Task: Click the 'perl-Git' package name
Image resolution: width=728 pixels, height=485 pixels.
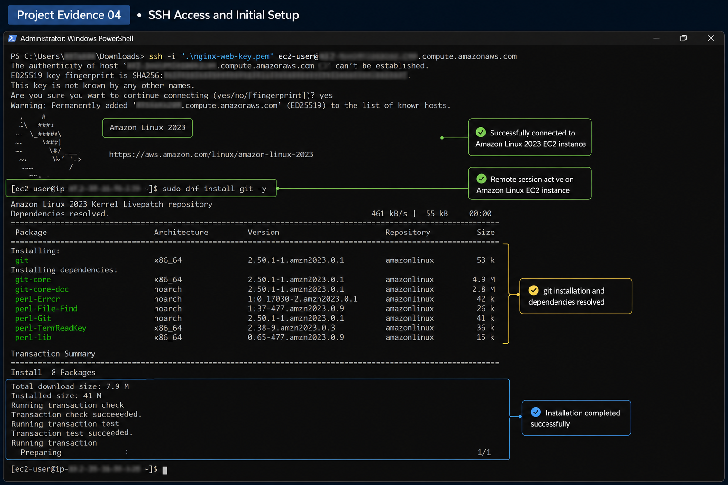Action: pyautogui.click(x=33, y=318)
